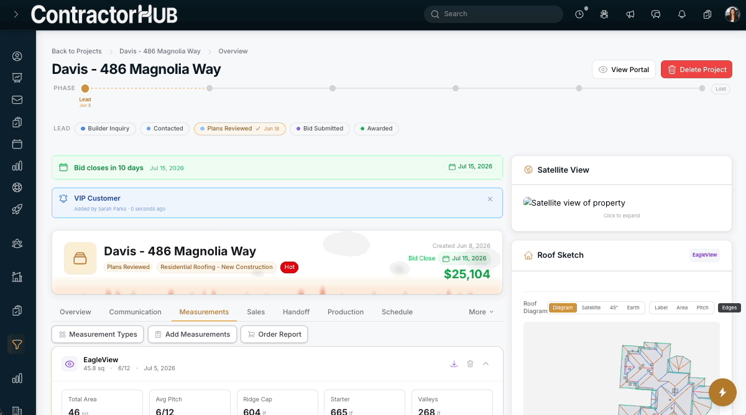Open the Jul 15, 2026 date in bid banner

[x=471, y=166]
